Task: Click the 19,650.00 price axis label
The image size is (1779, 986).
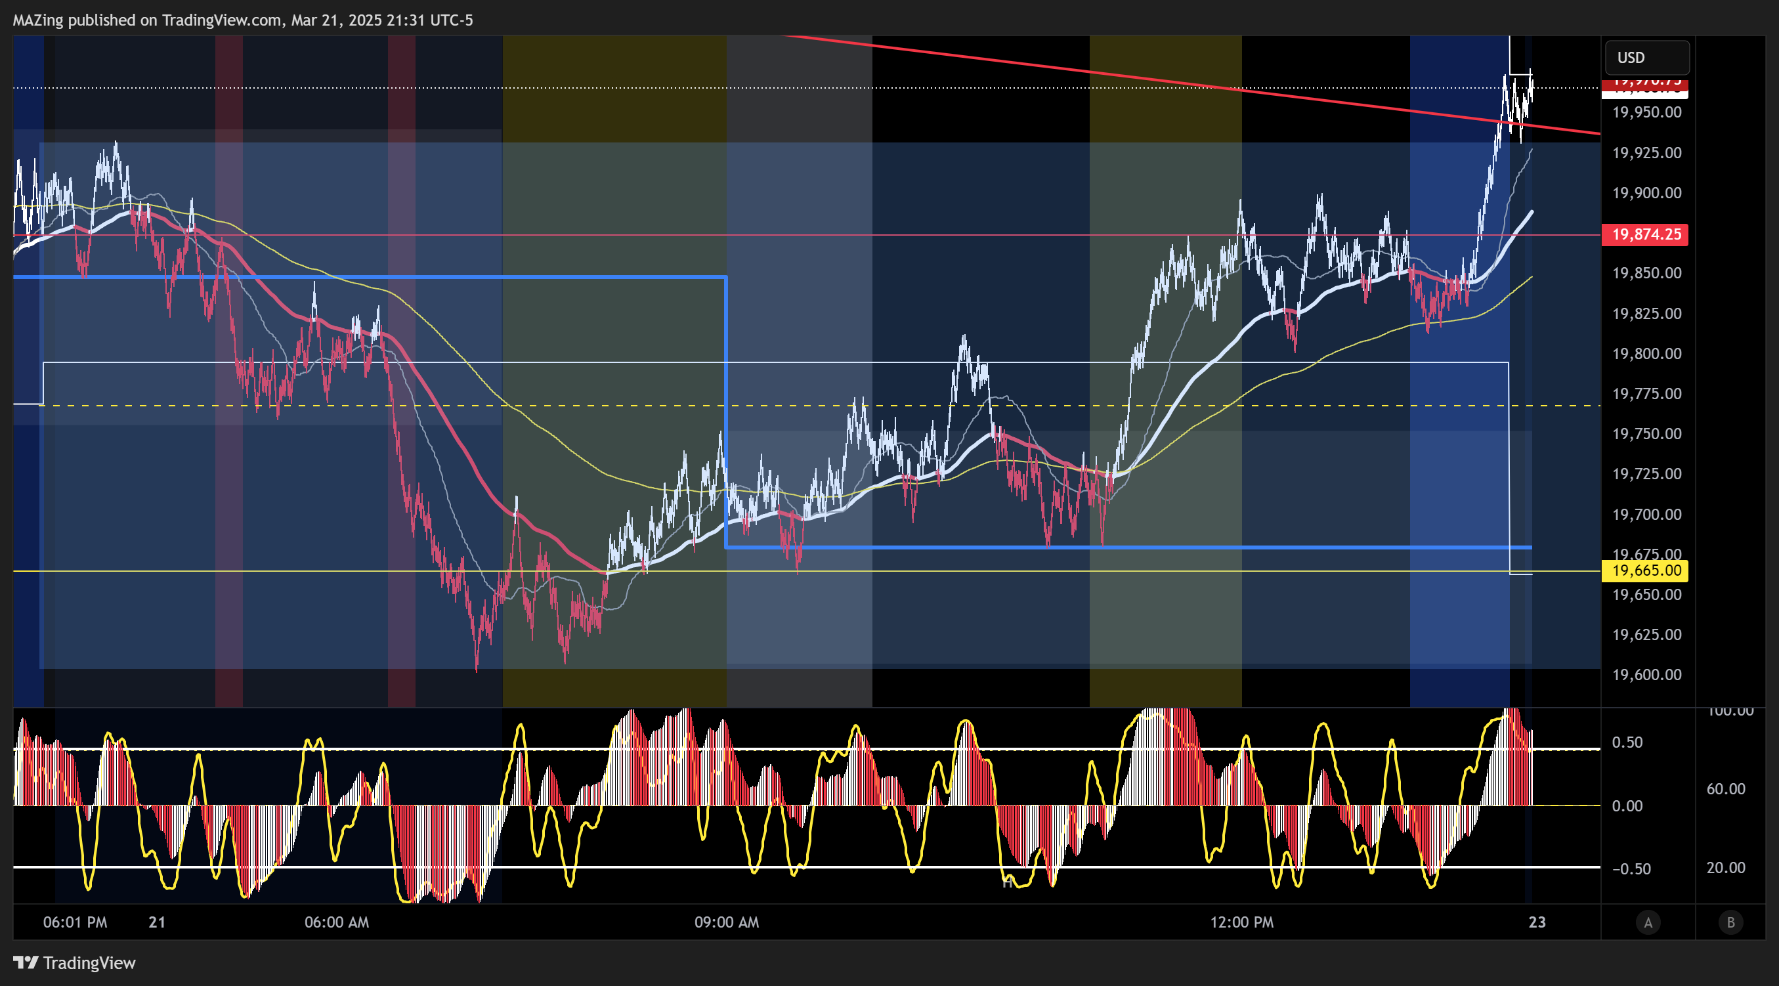Action: [1646, 595]
